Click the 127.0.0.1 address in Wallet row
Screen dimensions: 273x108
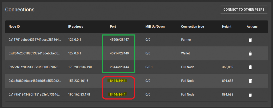(75, 53)
